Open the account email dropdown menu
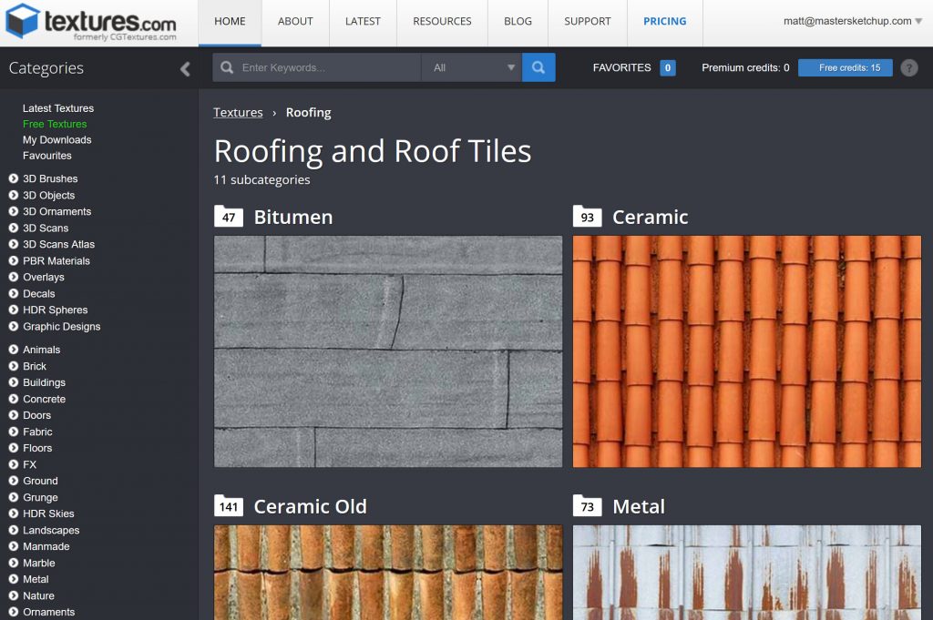933x620 pixels. point(853,21)
